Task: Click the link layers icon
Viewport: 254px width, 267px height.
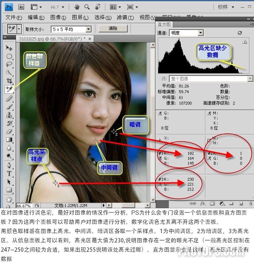Action: [x=193, y=203]
